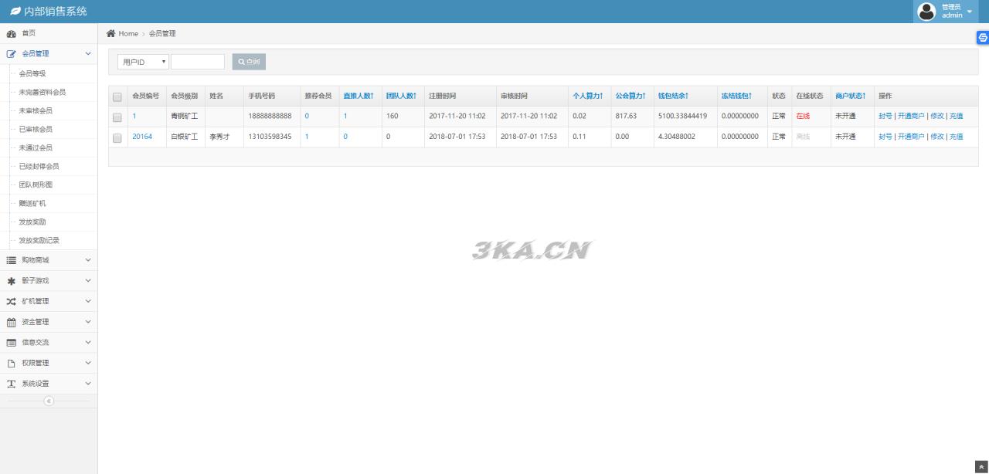
Task: Click the blue printer icon at right edge
Action: click(982, 37)
